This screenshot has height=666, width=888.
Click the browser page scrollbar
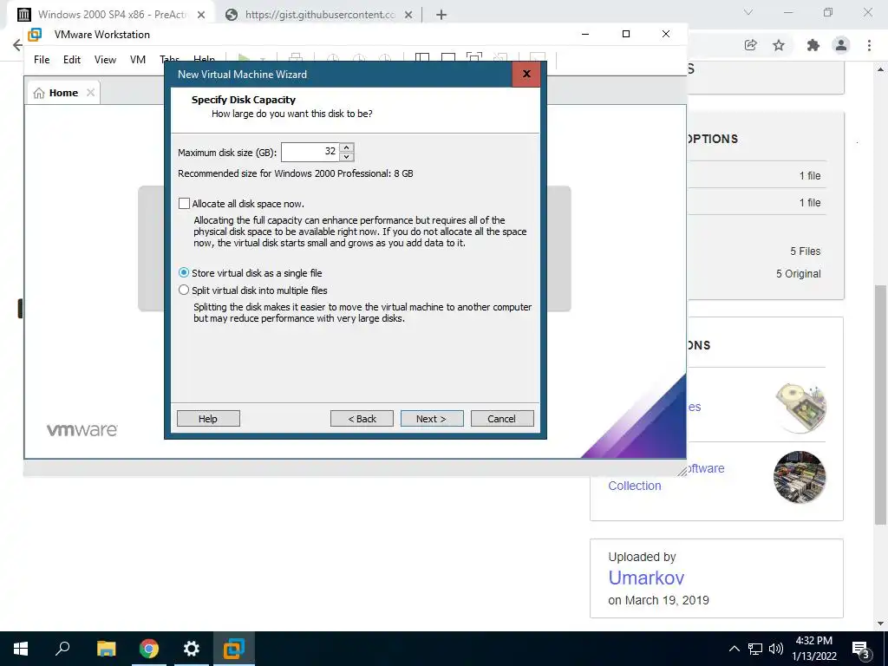click(881, 405)
